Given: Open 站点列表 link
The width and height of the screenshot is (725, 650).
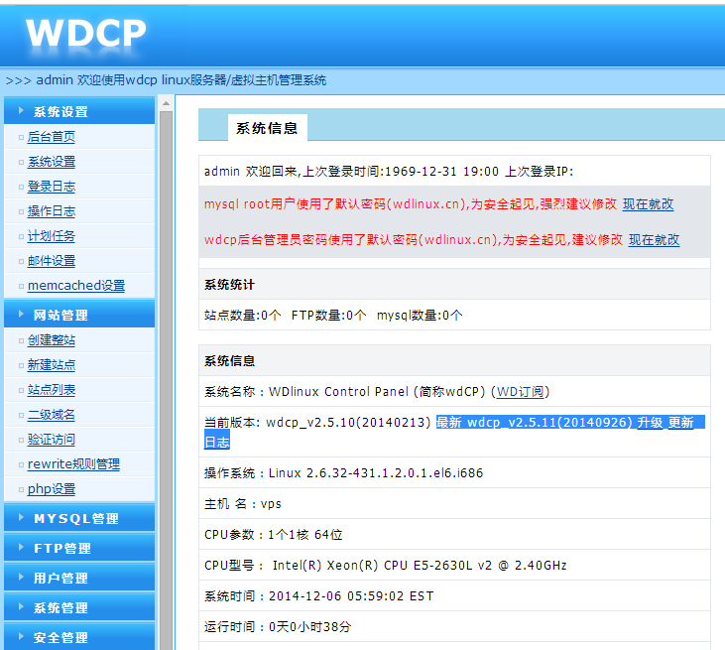Looking at the screenshot, I should point(52,390).
